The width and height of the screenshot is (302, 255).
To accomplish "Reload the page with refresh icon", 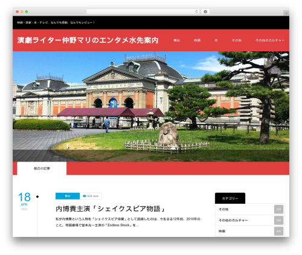I will point(196,11).
